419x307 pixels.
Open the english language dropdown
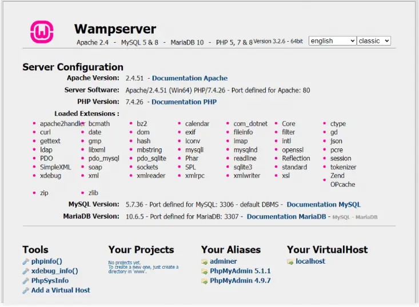(x=333, y=41)
